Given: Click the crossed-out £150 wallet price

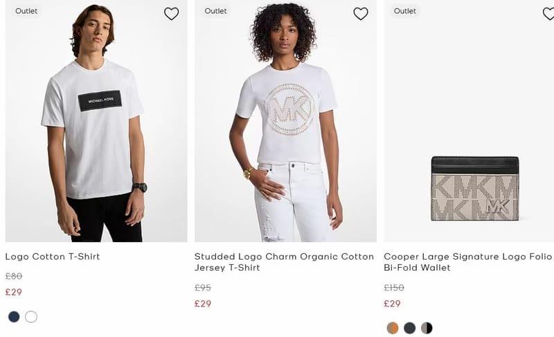Looking at the screenshot, I should point(394,288).
